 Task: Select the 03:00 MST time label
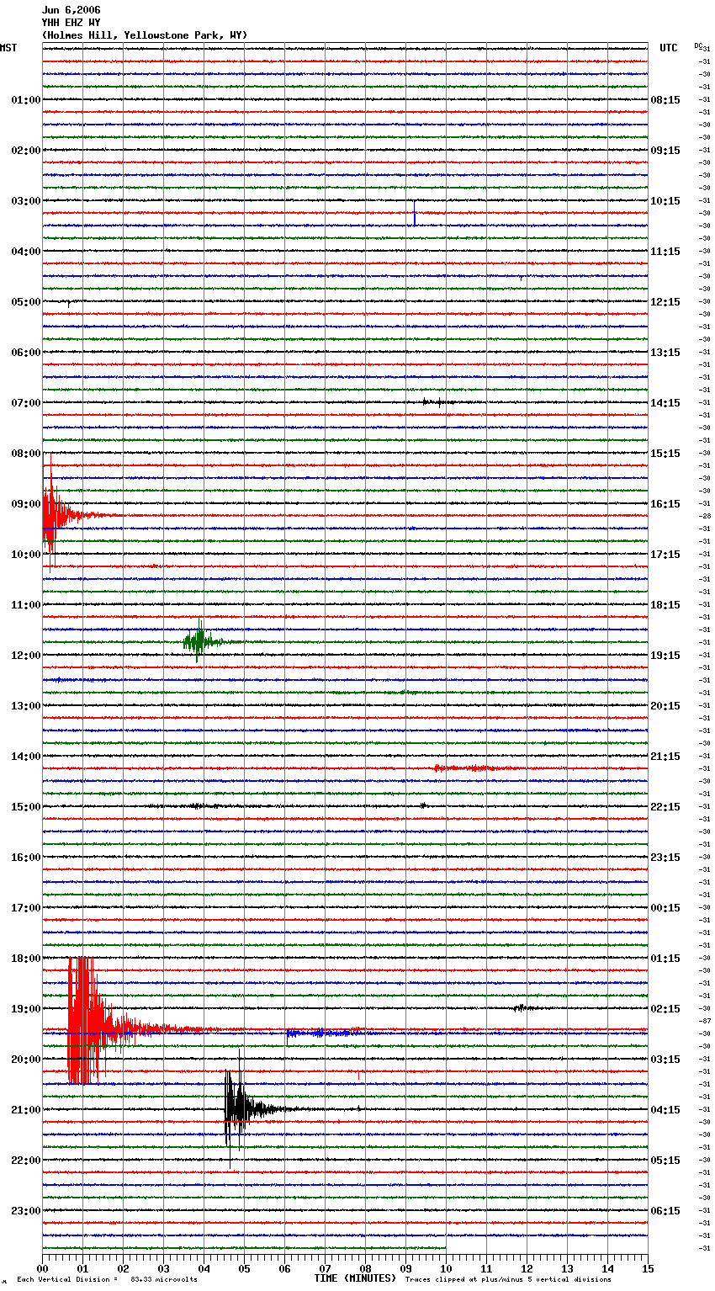click(25, 201)
